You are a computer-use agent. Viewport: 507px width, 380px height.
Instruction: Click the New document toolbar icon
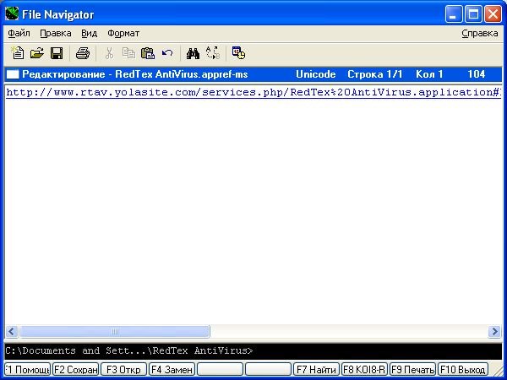pos(18,53)
